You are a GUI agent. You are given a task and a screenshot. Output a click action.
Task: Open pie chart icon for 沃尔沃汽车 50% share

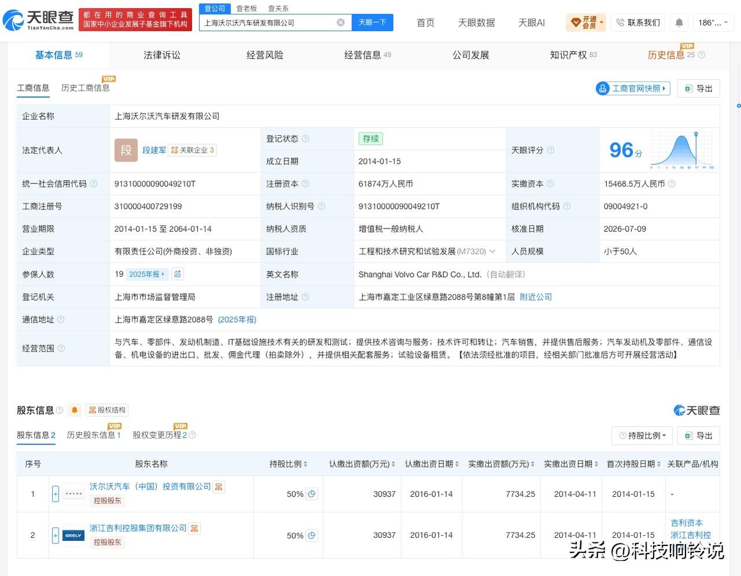tap(311, 494)
